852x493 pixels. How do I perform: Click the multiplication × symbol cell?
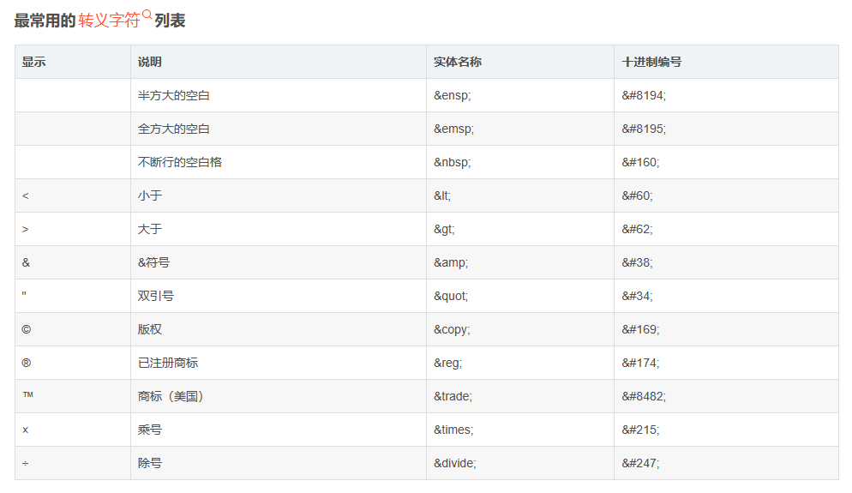[26, 430]
